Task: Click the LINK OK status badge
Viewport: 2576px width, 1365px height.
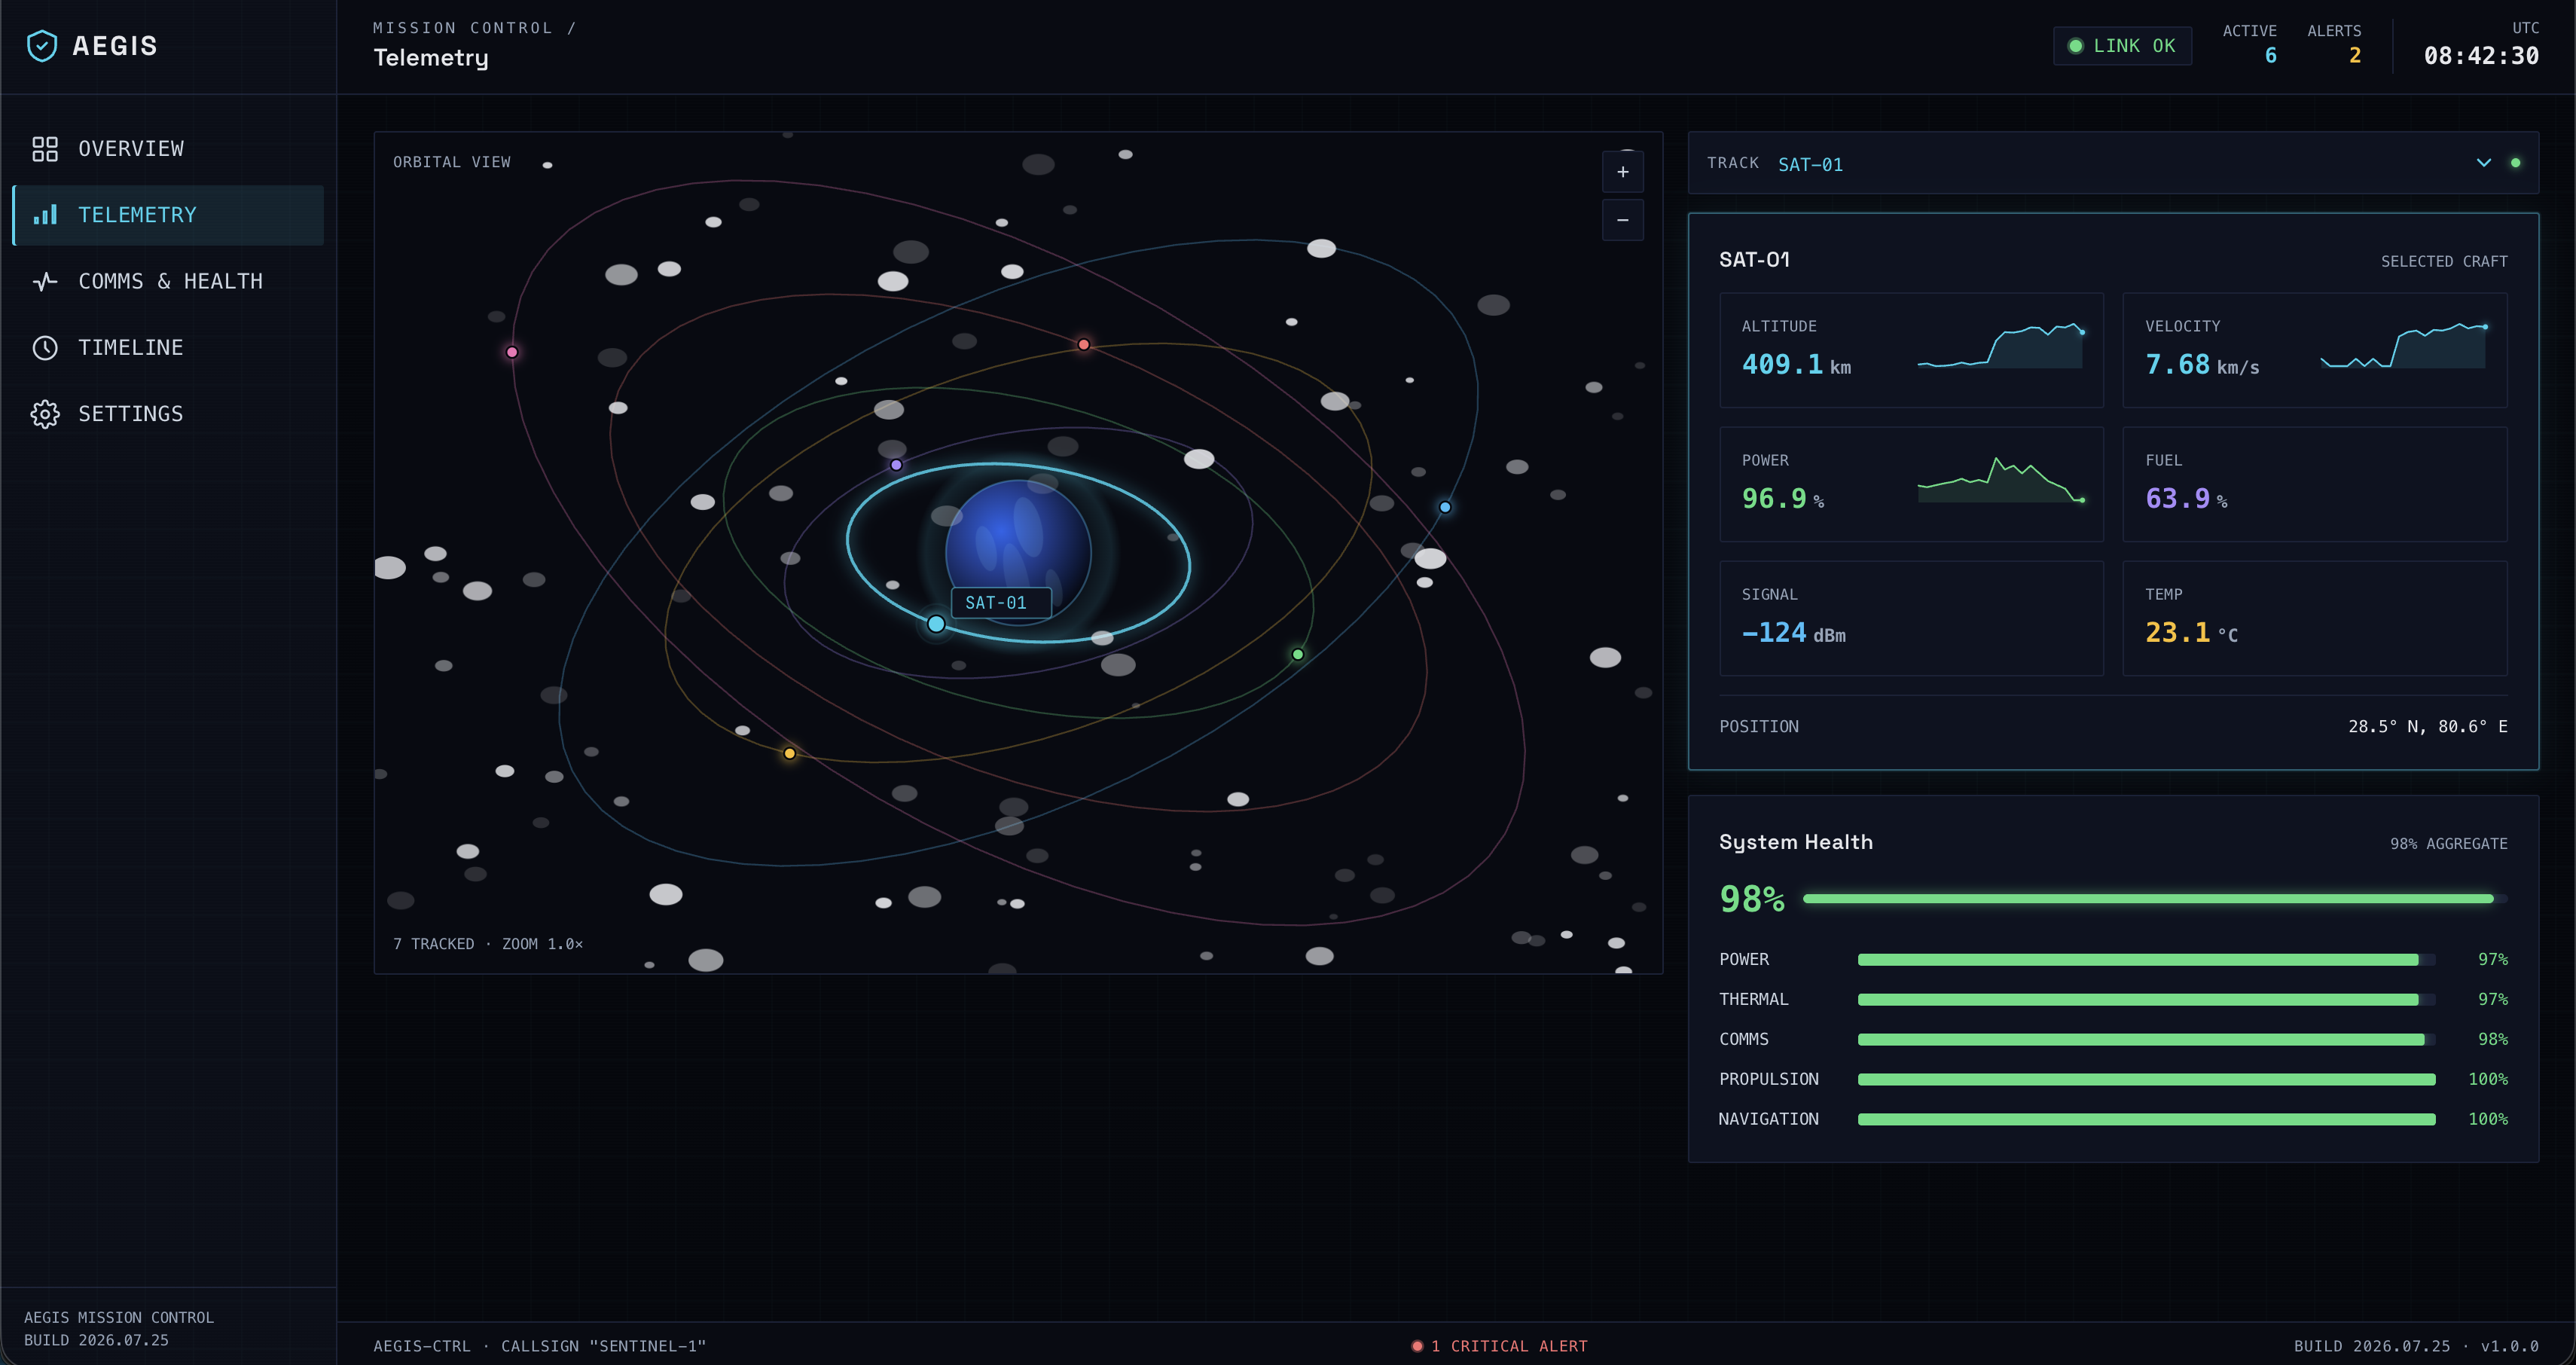Action: tap(2122, 46)
